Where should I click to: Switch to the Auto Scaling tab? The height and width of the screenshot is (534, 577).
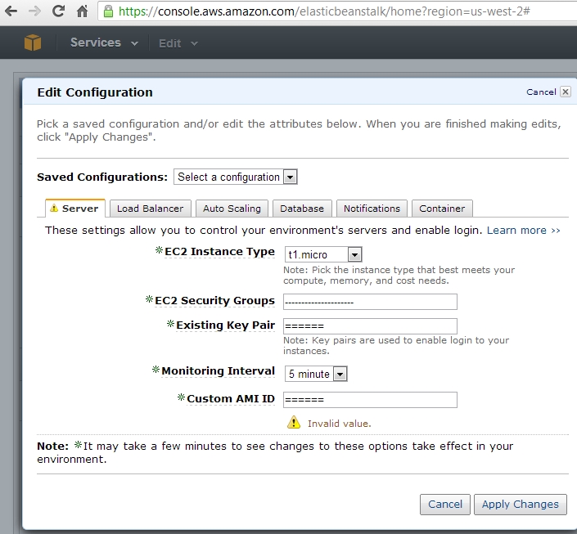click(232, 209)
